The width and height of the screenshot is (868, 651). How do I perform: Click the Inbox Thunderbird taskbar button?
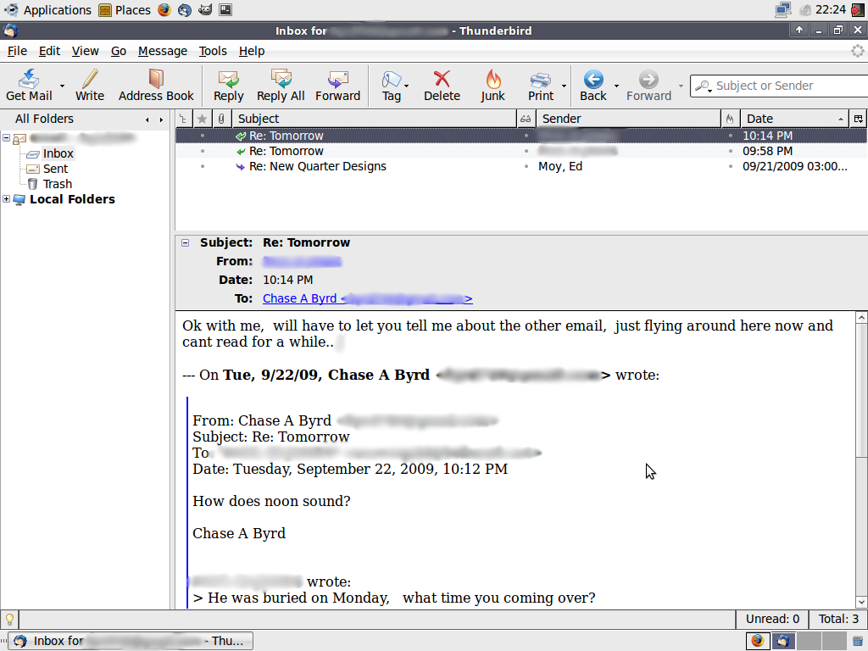click(131, 641)
